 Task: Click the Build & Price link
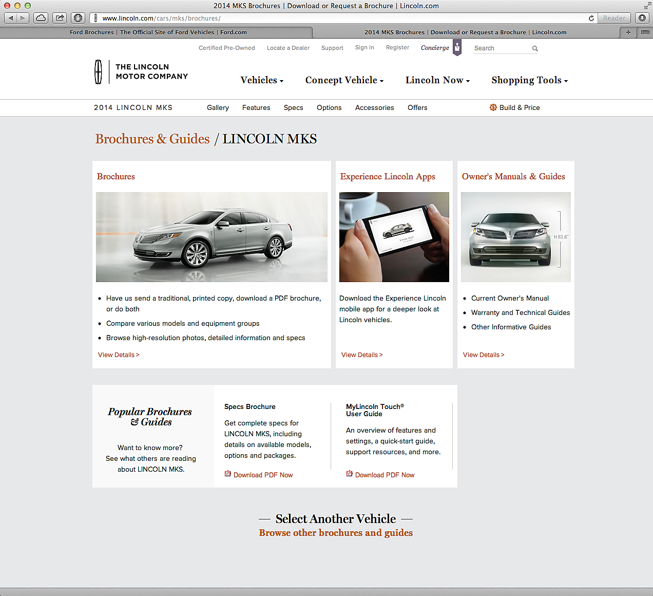point(520,107)
